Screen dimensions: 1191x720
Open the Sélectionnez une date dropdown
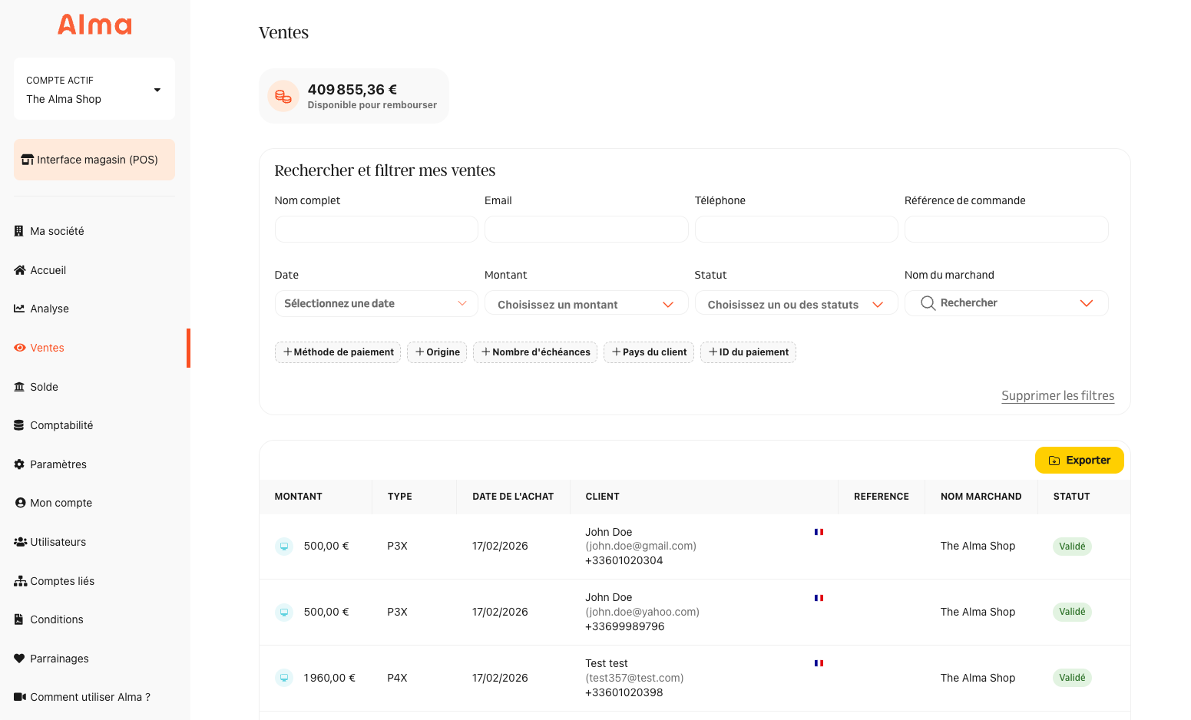(376, 303)
